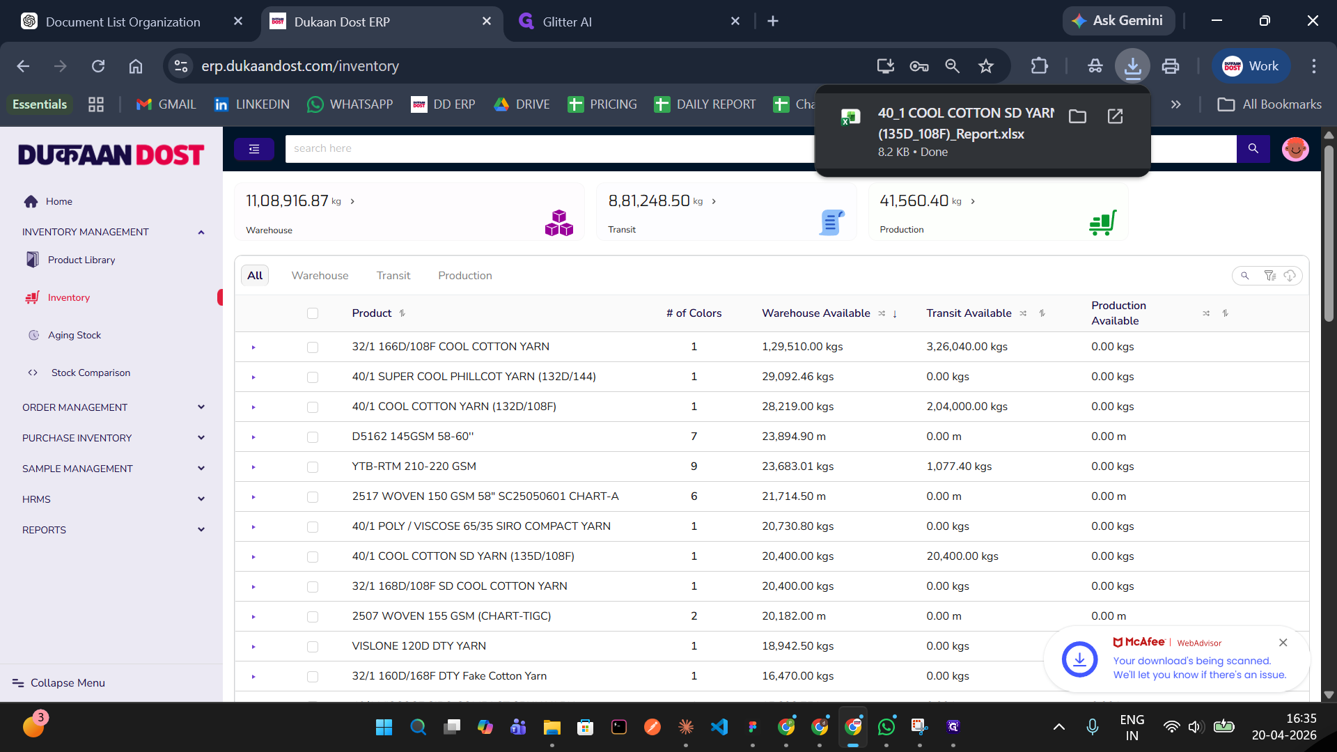Image resolution: width=1337 pixels, height=752 pixels.
Task: Switch to the Transit tab
Action: coord(393,276)
